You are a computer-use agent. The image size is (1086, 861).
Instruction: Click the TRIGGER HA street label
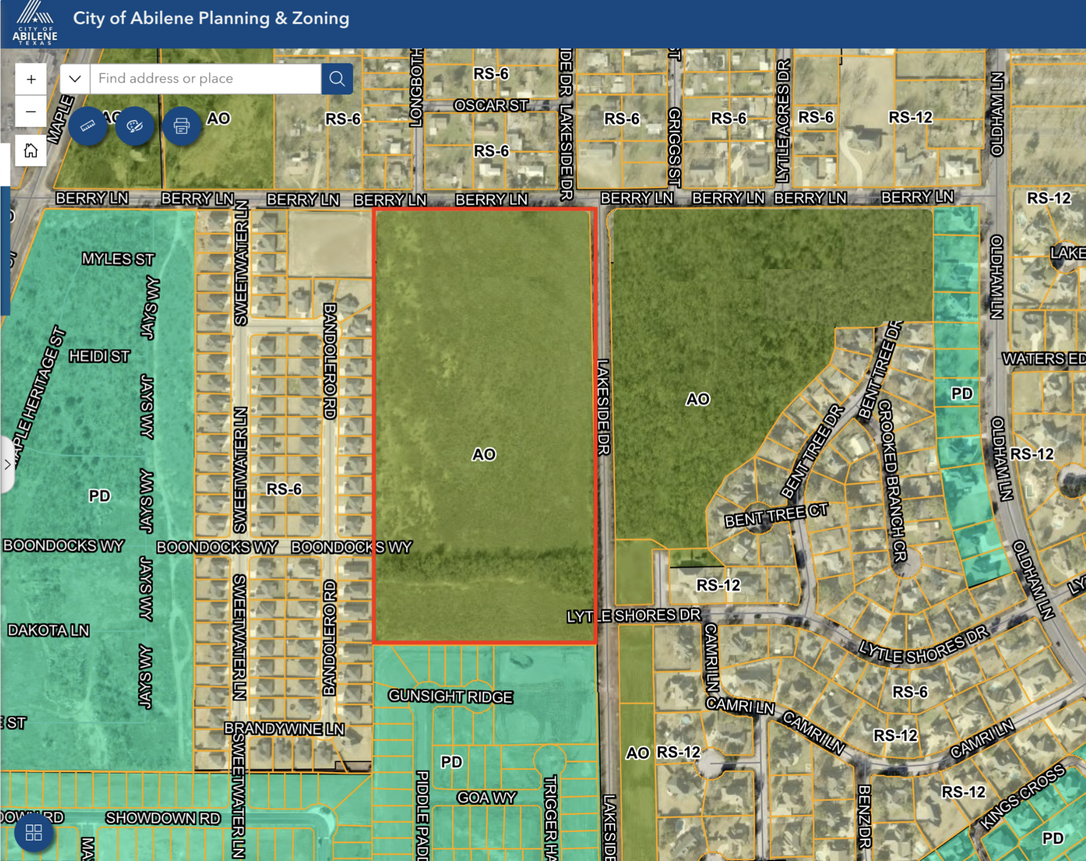(550, 818)
